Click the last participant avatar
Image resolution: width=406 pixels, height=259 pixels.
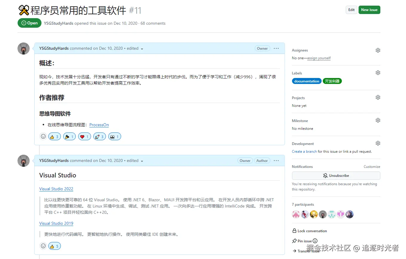click(x=350, y=214)
